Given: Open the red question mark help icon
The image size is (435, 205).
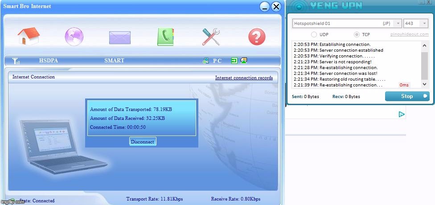Looking at the screenshot, I should tap(257, 37).
